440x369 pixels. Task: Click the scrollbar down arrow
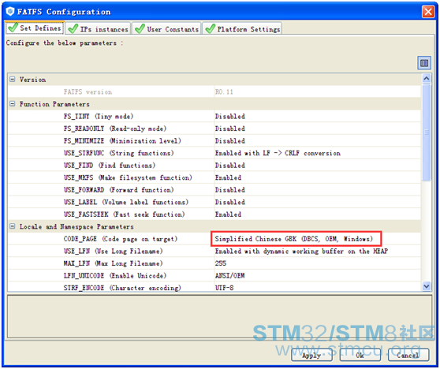point(427,286)
